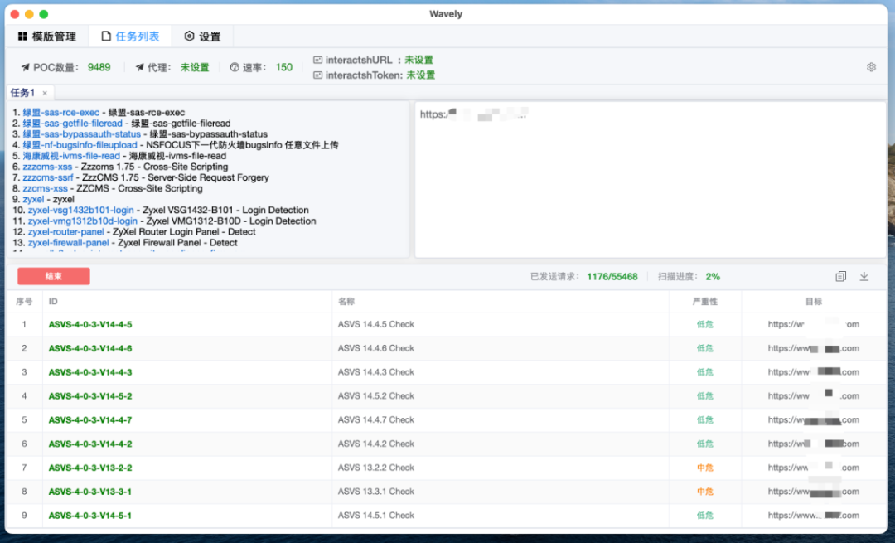Open the 绿盟-sas-getfile-fileread POC link

(72, 124)
